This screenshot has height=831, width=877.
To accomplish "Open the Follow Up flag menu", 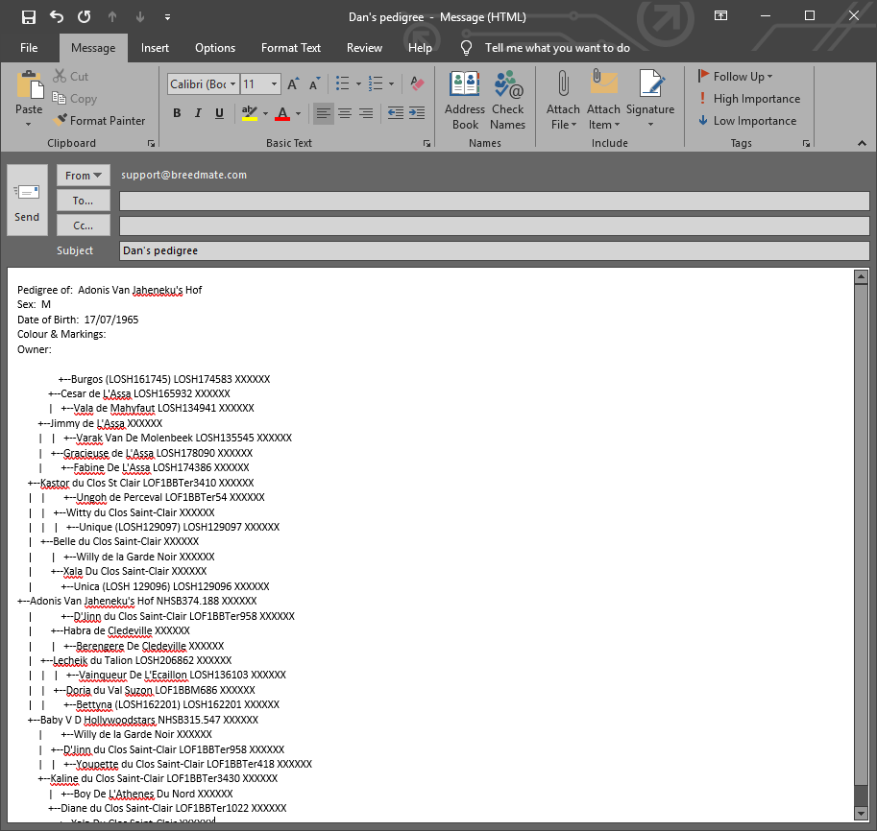I will tap(736, 76).
